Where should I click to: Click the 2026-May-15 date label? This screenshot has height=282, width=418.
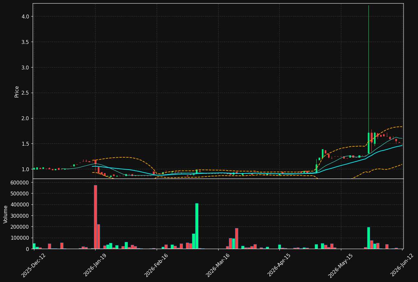click(340, 265)
